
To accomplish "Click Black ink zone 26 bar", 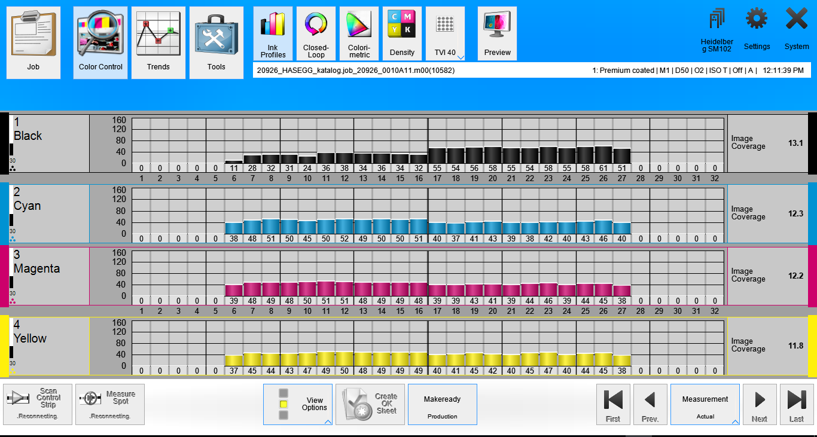I will [x=603, y=154].
